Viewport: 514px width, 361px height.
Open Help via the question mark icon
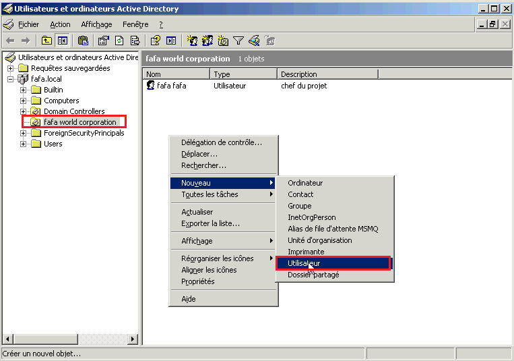[x=156, y=40]
